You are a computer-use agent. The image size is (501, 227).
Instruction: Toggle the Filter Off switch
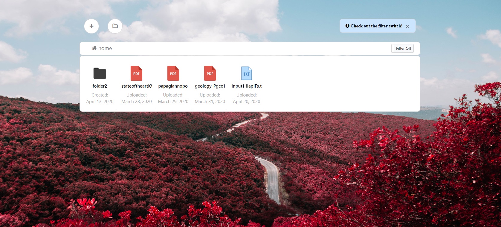coord(402,48)
